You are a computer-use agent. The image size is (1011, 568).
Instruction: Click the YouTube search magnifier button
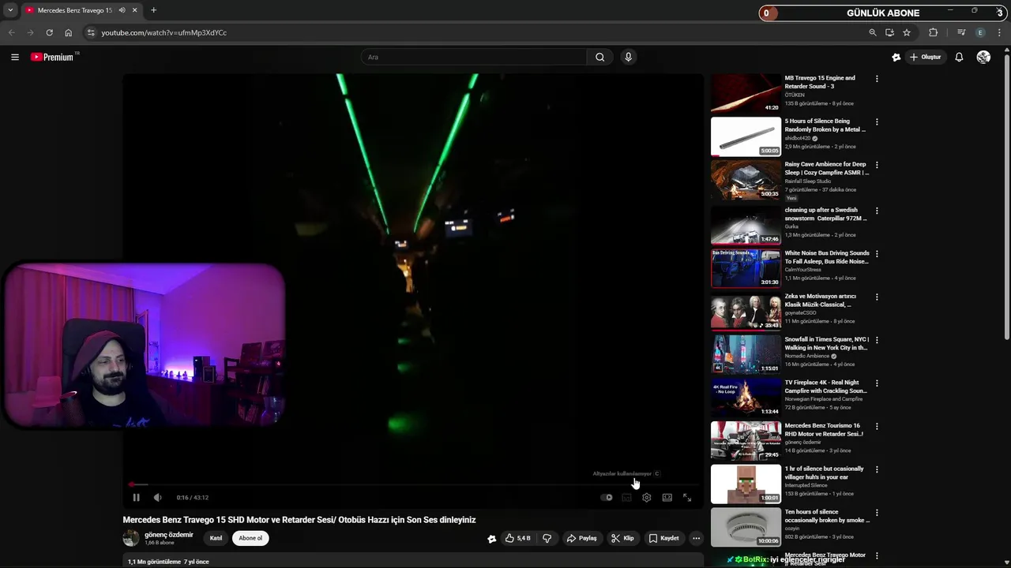pyautogui.click(x=599, y=57)
